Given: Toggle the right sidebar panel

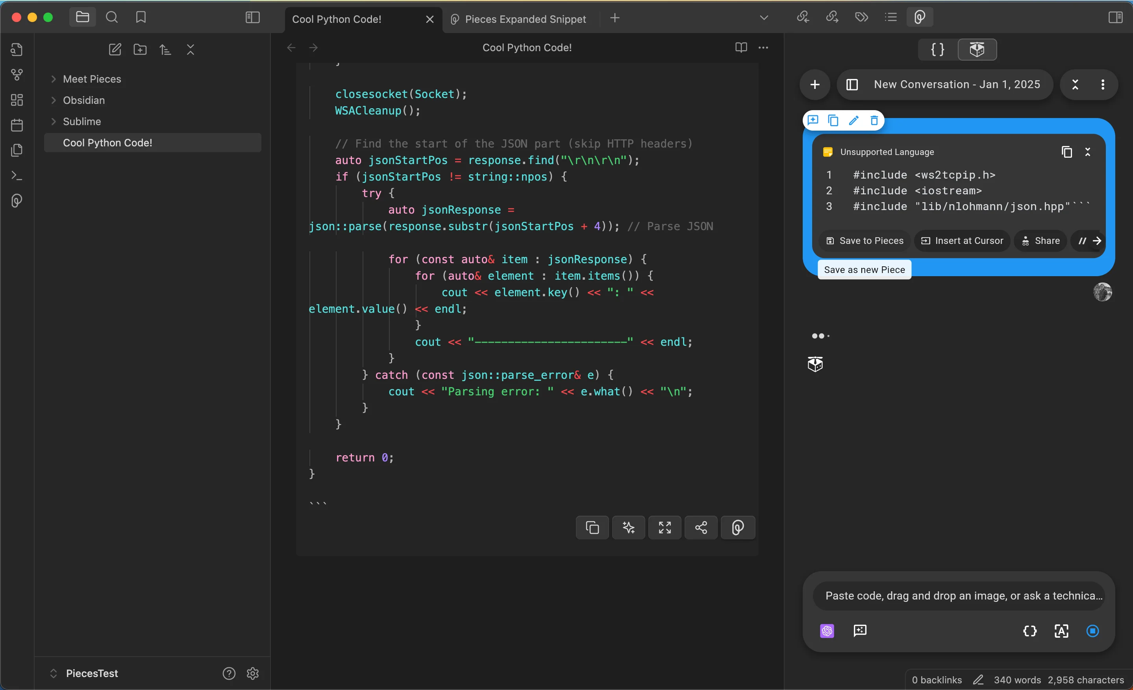Looking at the screenshot, I should (1115, 17).
